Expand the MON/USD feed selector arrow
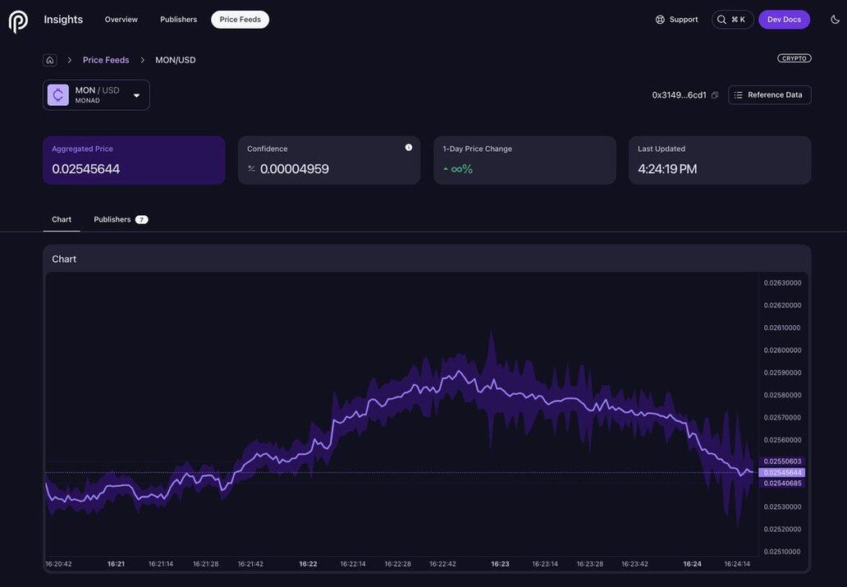847x587 pixels. click(x=136, y=95)
